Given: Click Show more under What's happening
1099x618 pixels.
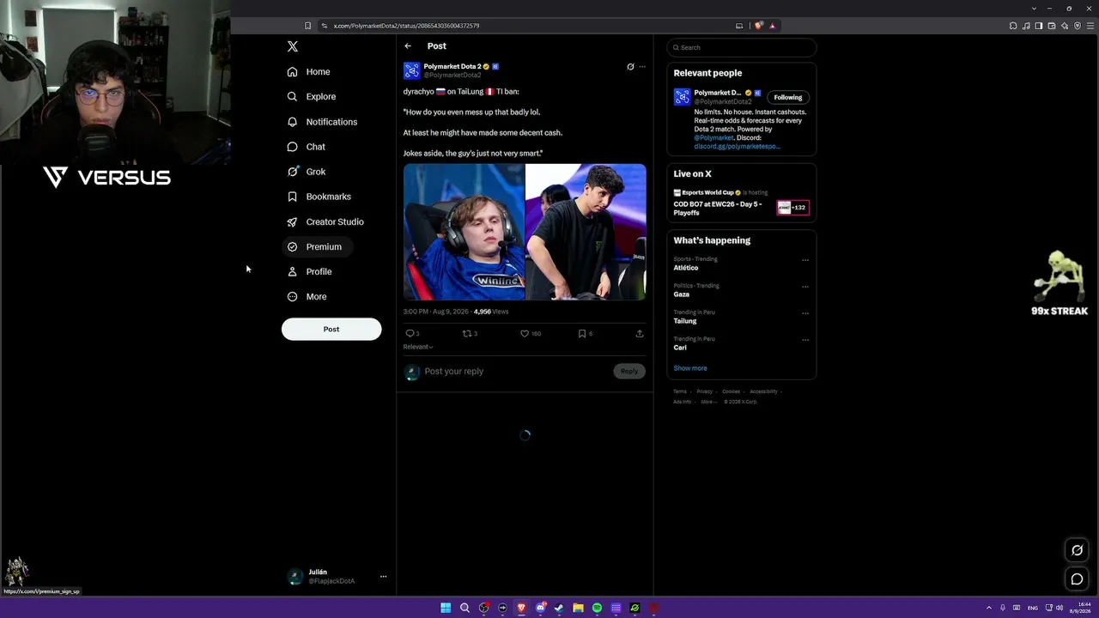Looking at the screenshot, I should click(x=690, y=368).
